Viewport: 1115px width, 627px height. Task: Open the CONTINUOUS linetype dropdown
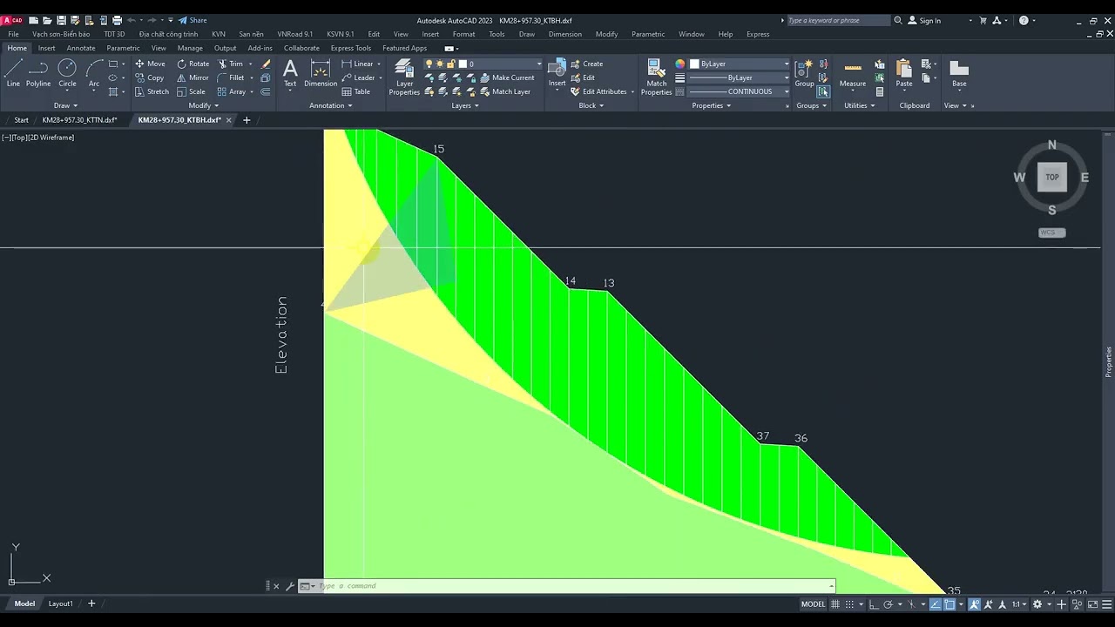tap(740, 91)
